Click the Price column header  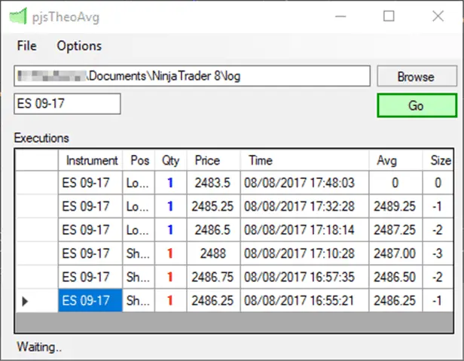tap(214, 160)
